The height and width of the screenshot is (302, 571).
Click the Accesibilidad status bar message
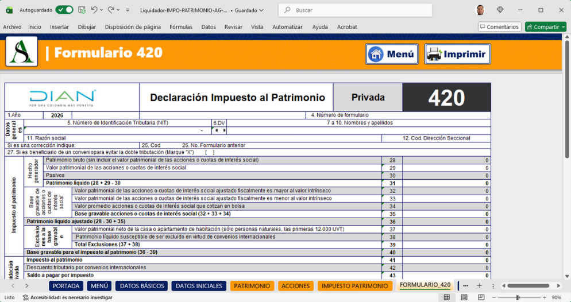click(68, 297)
